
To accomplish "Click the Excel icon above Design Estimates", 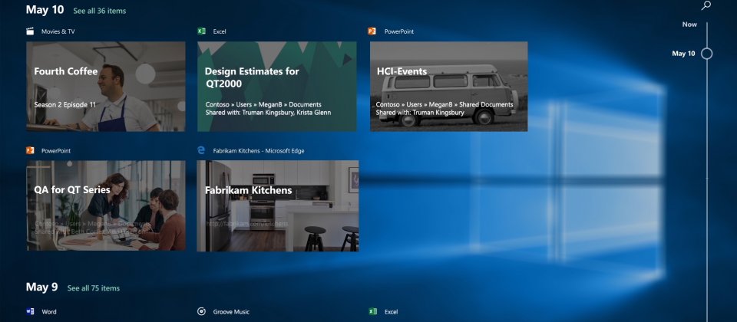I will (202, 31).
